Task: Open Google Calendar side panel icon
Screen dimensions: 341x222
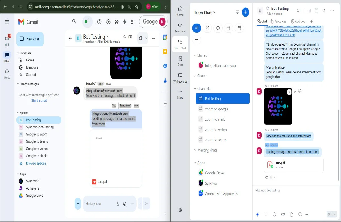Action: (x=165, y=37)
